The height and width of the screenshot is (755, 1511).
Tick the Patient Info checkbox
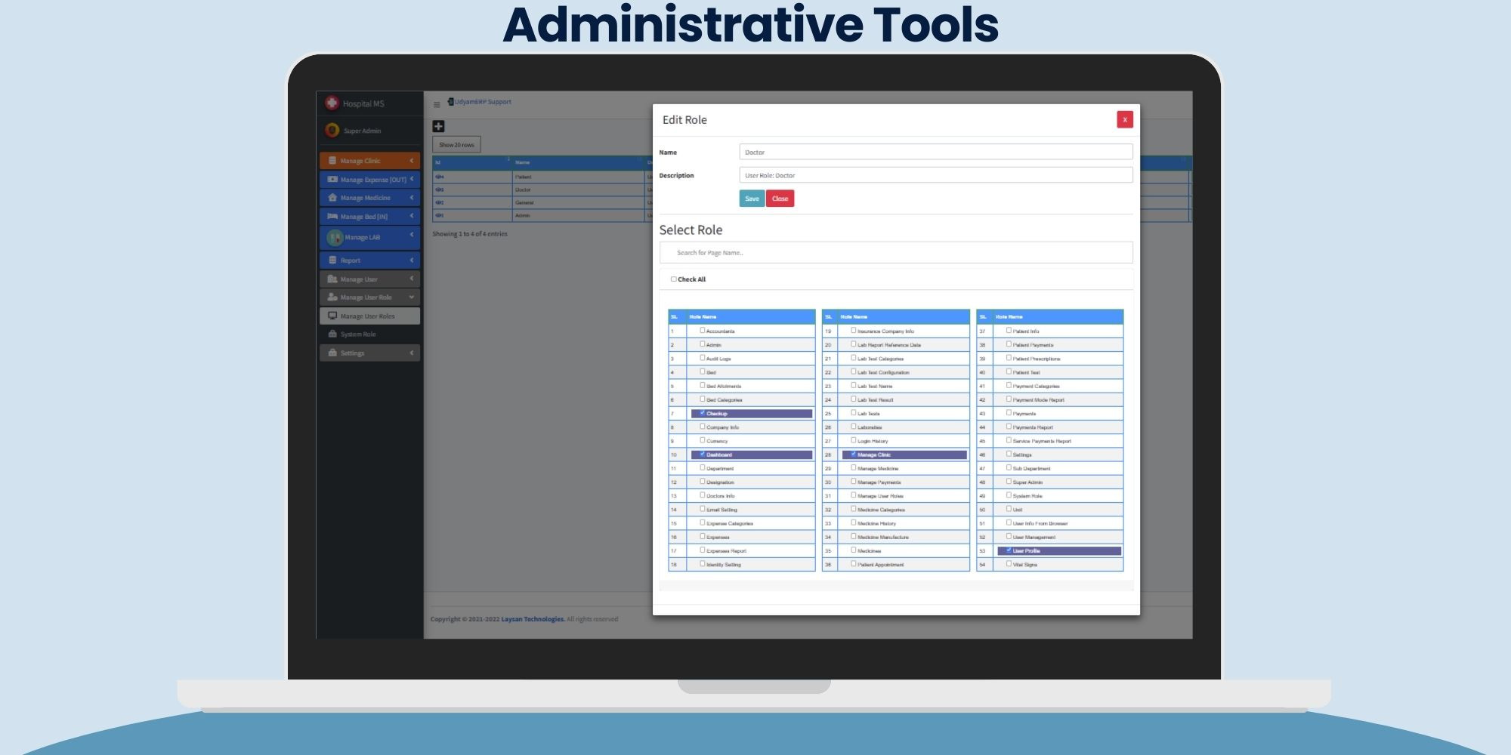pos(1009,331)
